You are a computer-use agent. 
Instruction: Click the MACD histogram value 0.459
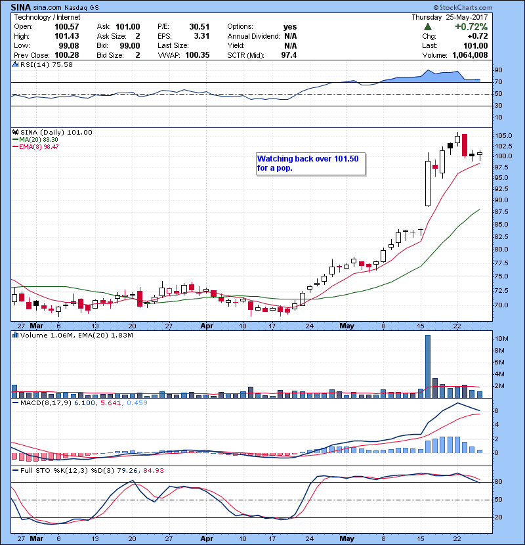coord(137,403)
